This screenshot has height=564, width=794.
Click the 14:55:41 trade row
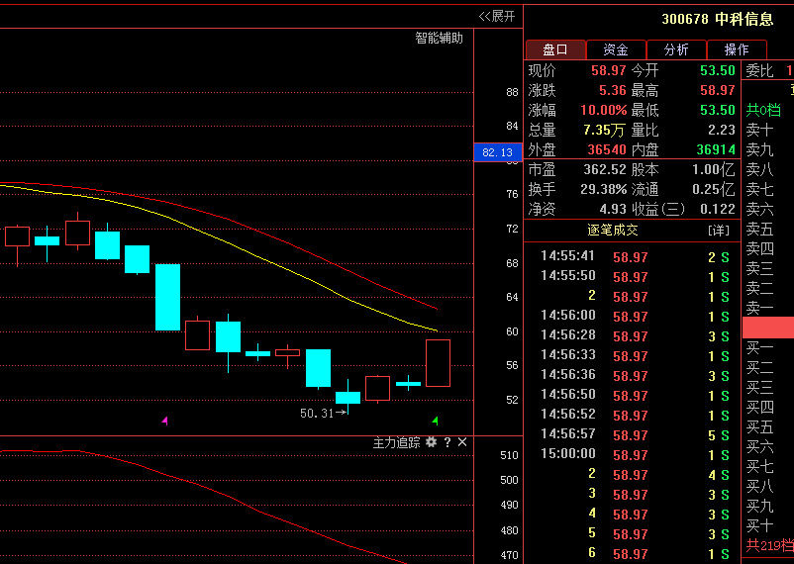[635, 256]
